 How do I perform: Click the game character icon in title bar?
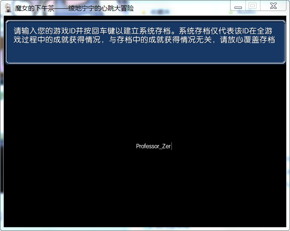coord(8,8)
